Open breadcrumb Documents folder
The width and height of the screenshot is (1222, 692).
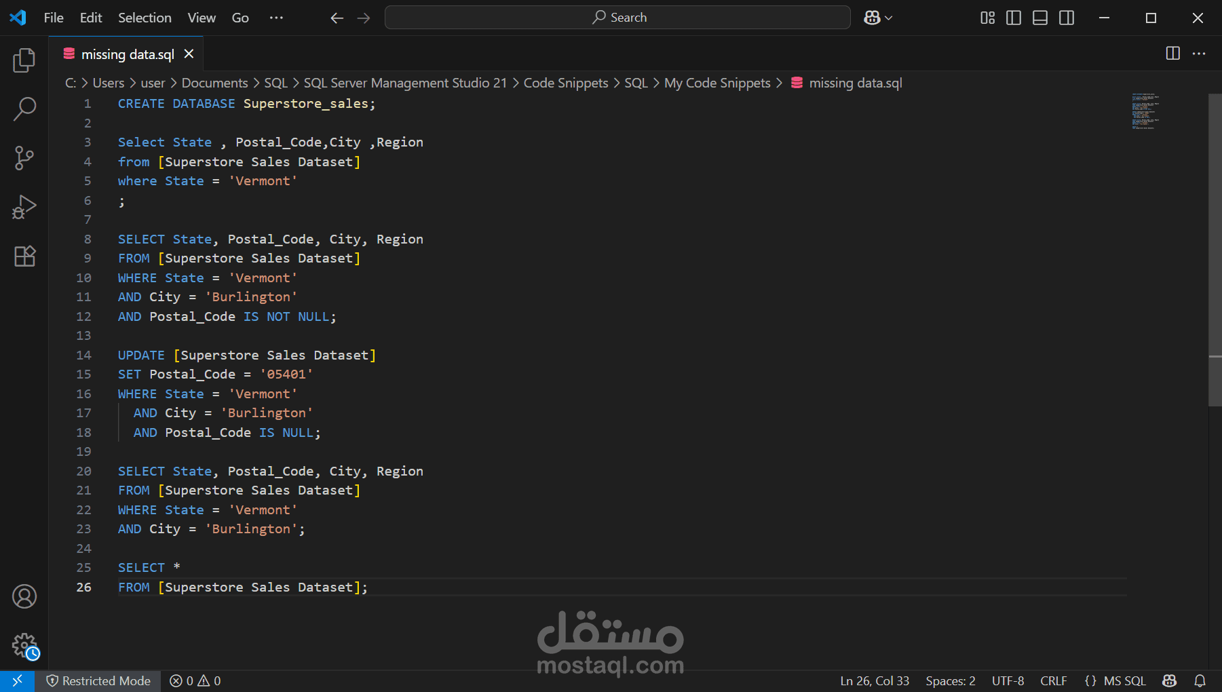pos(214,83)
